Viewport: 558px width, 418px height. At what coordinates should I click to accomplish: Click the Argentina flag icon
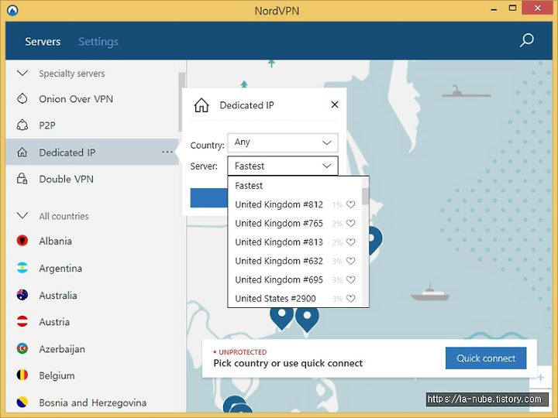click(22, 268)
